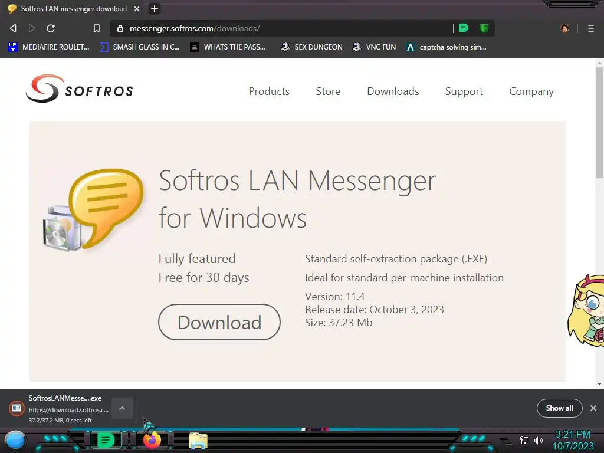Open the WHATS THE PASS... bookmark

[228, 47]
